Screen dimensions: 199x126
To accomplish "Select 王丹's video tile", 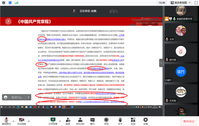I will [x=181, y=32].
